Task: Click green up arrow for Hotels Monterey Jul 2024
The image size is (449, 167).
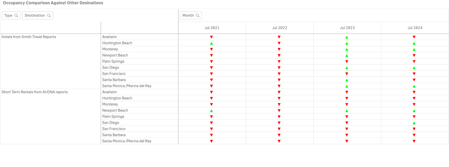Action: point(414,50)
